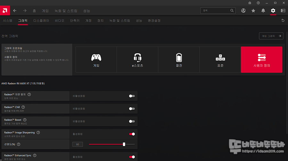Enable Radeon 지연 방지 toggle
Screen dimensions: 288x161
132,96
